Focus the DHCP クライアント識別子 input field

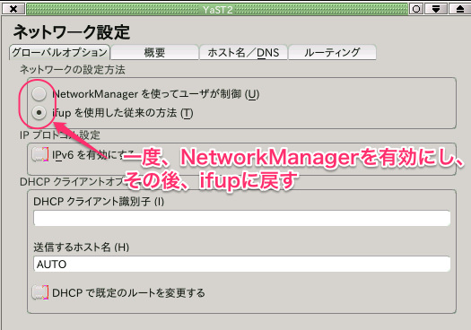pos(242,218)
